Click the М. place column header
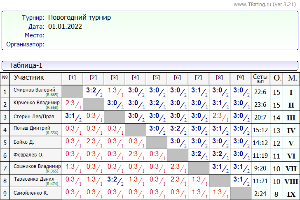The image size is (300, 200). (x=292, y=78)
